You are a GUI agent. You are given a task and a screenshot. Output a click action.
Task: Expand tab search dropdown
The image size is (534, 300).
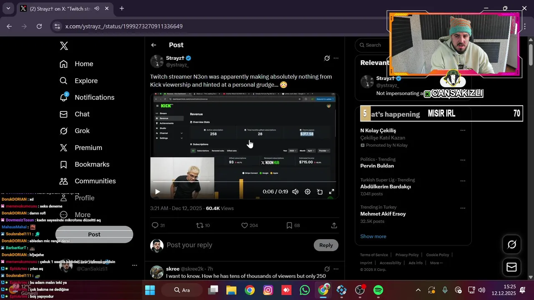click(8, 8)
